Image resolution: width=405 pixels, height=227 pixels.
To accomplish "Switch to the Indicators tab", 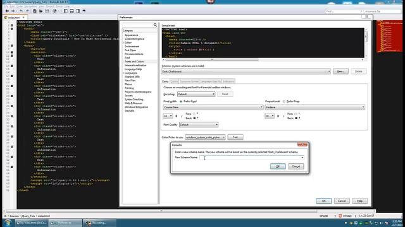I will click(x=228, y=81).
